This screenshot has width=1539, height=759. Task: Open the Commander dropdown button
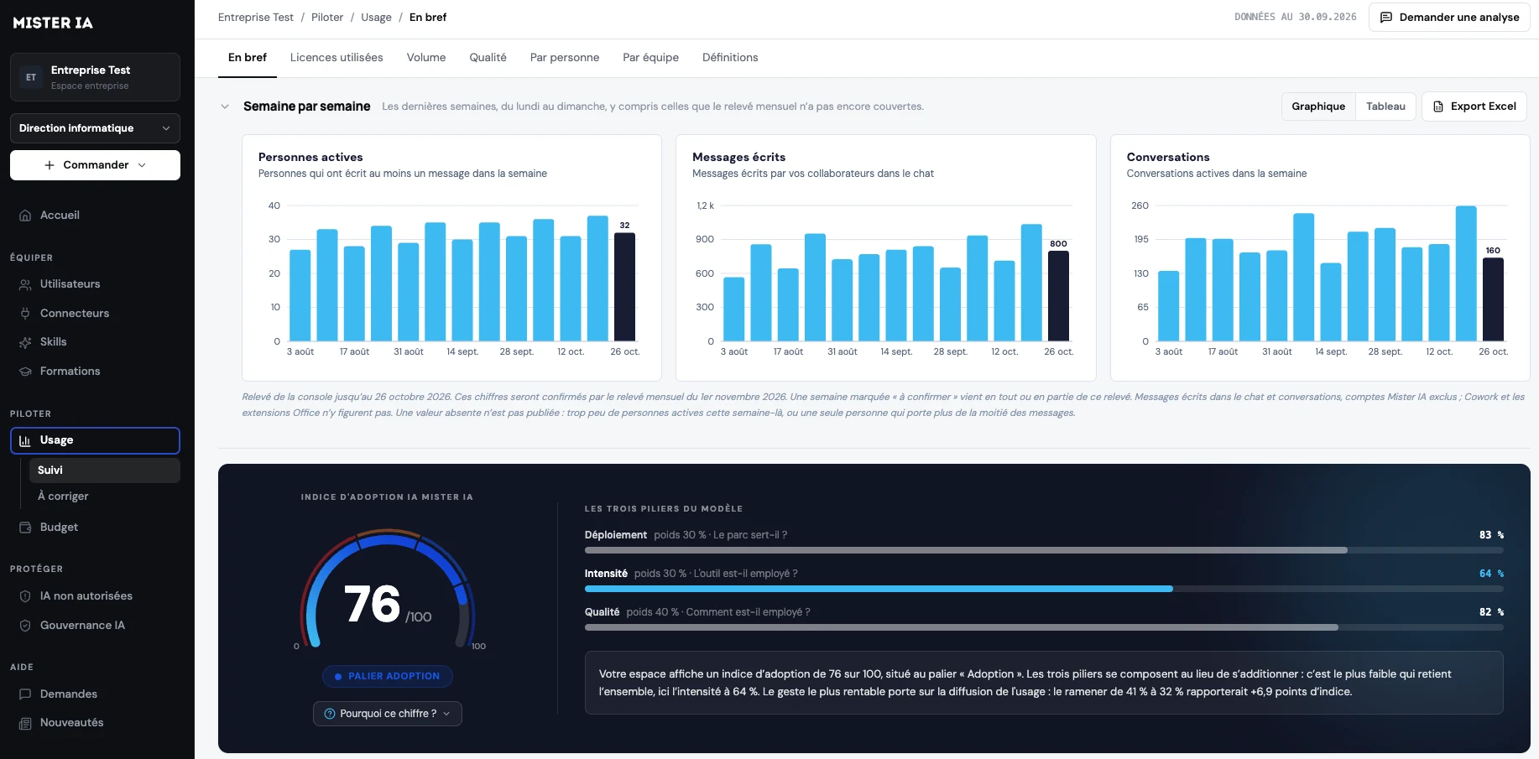pyautogui.click(x=95, y=165)
